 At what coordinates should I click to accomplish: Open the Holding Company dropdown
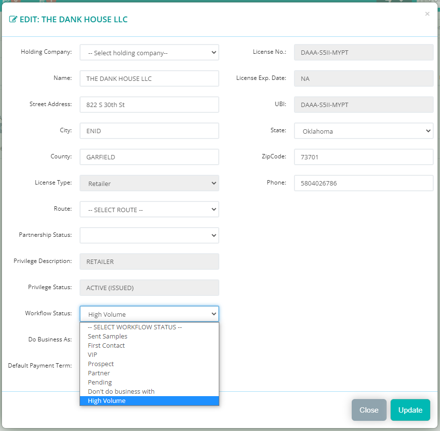tap(149, 53)
